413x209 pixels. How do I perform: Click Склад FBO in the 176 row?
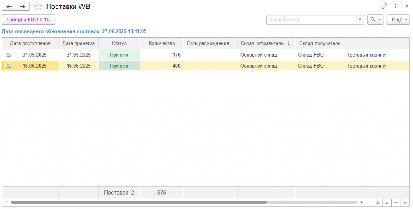pyautogui.click(x=311, y=55)
